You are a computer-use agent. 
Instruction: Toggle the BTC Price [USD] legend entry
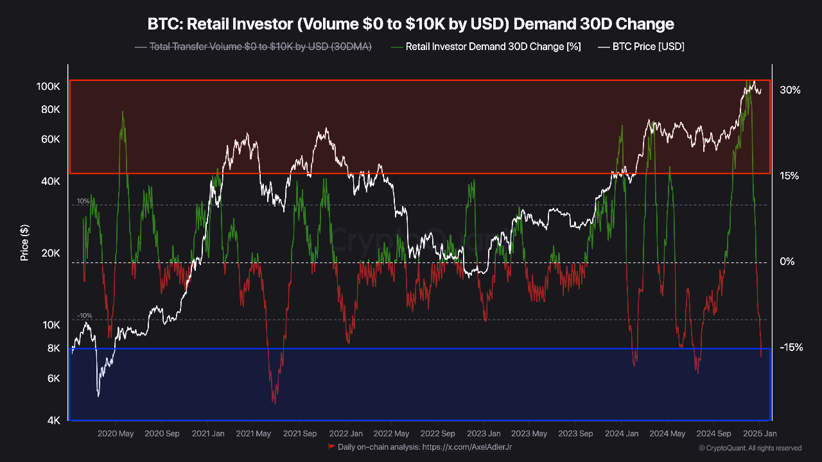point(648,47)
